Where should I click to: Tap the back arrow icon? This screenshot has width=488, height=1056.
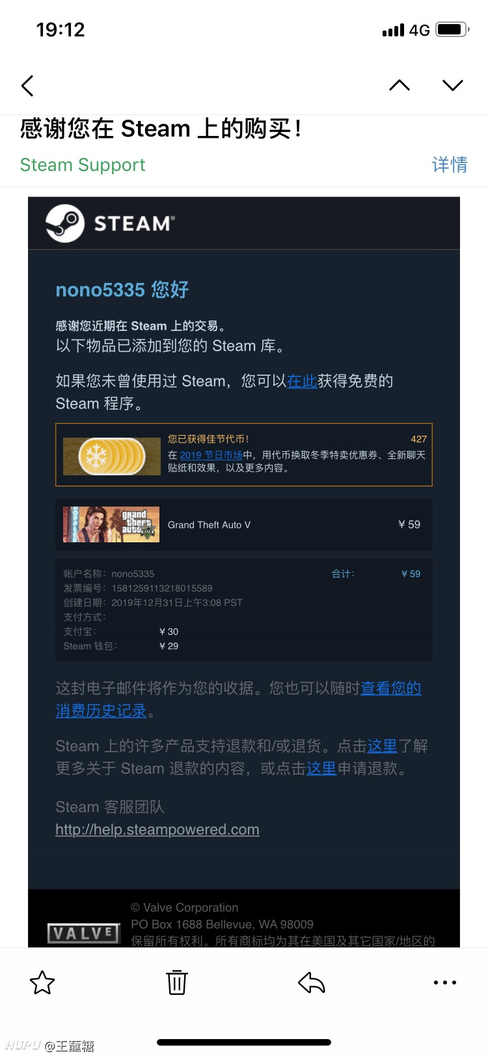pyautogui.click(x=27, y=86)
